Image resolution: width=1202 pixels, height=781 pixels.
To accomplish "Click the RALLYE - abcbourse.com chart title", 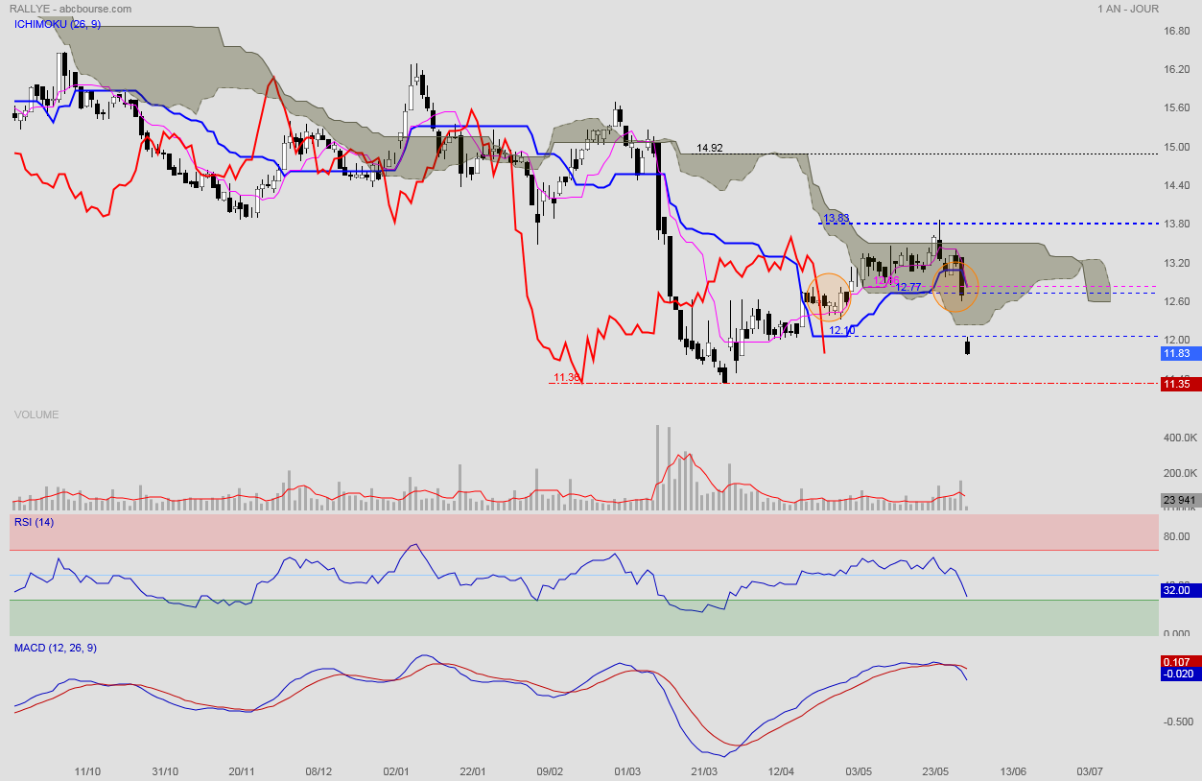I will (71, 9).
